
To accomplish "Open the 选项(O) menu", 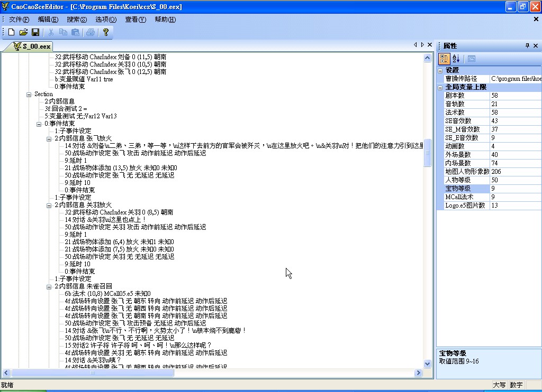I will click(105, 20).
